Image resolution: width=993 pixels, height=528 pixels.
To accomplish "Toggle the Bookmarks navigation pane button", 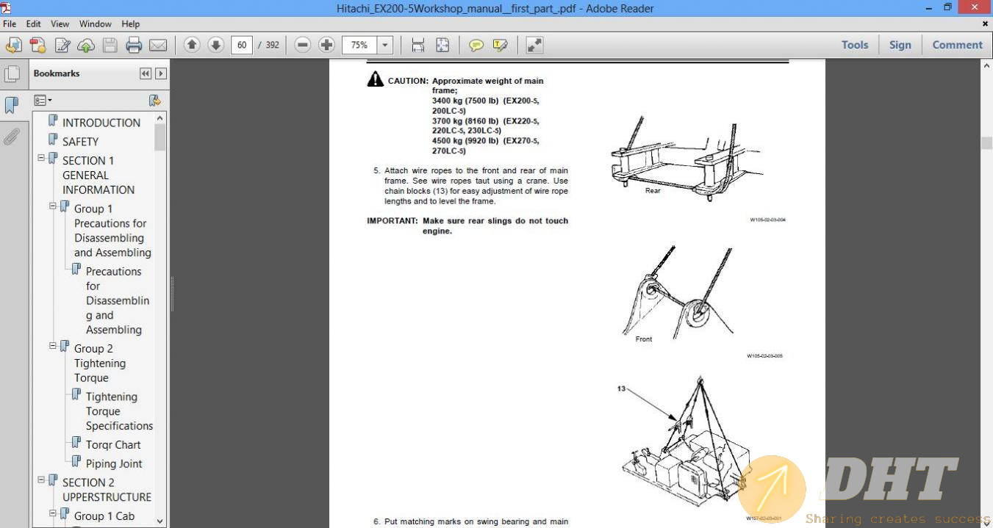I will tap(12, 105).
